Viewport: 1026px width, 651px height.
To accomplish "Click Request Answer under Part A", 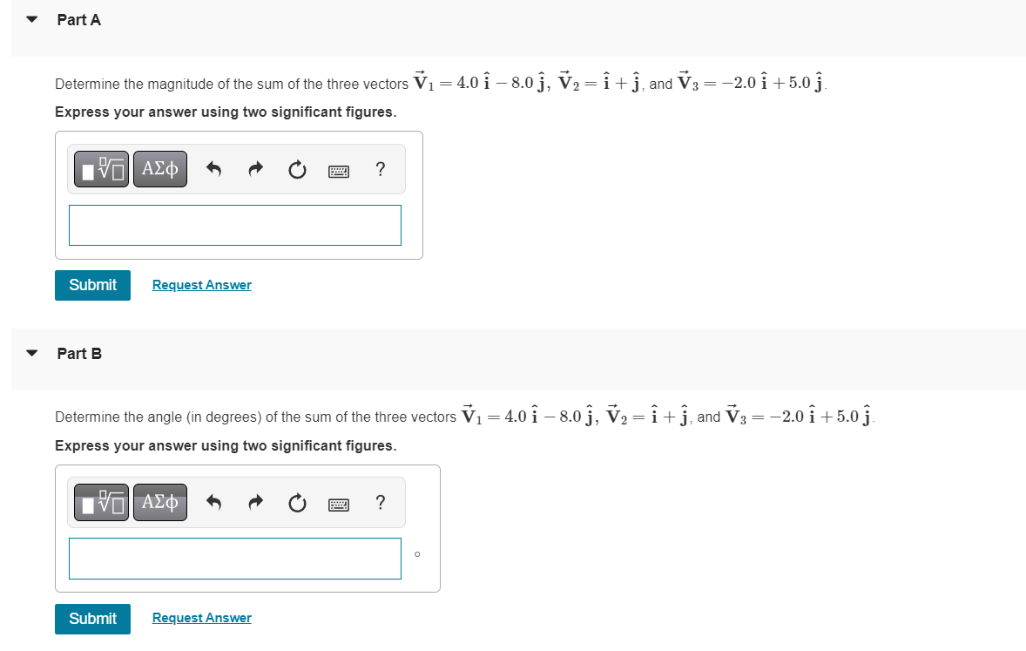I will pos(201,285).
